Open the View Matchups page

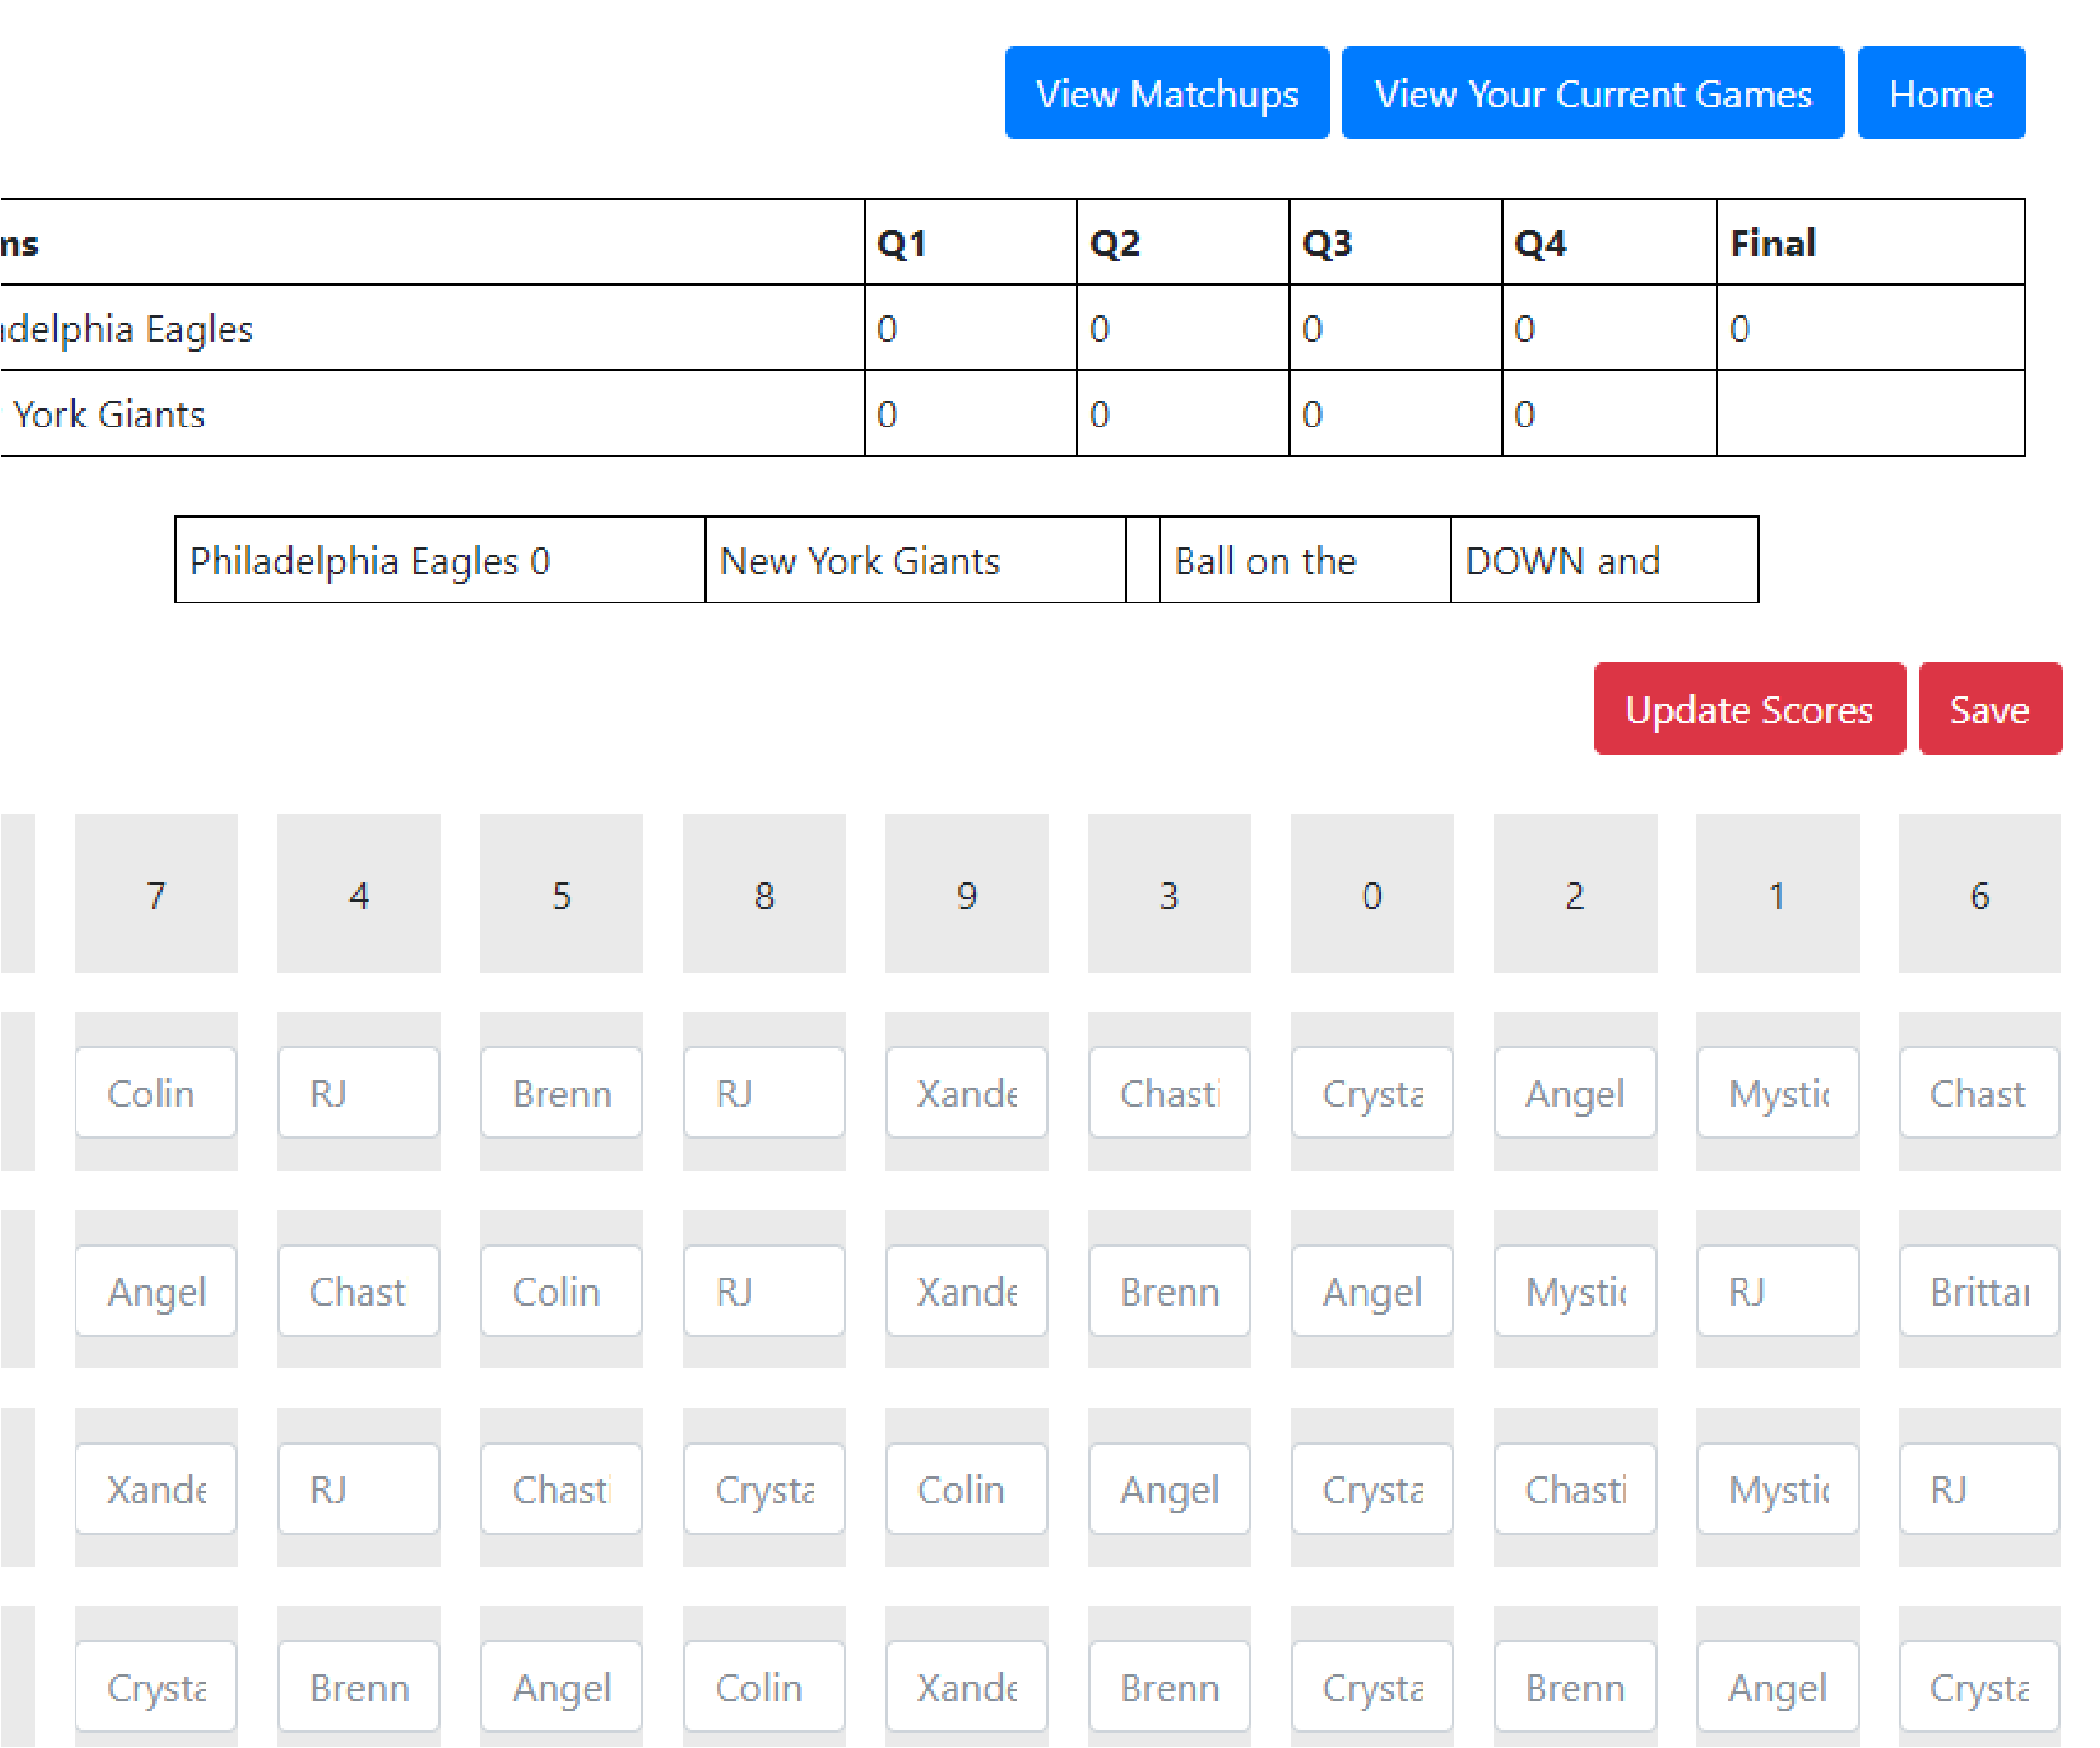click(1166, 93)
